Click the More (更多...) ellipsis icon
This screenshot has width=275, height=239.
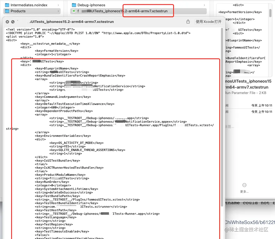[244, 185]
